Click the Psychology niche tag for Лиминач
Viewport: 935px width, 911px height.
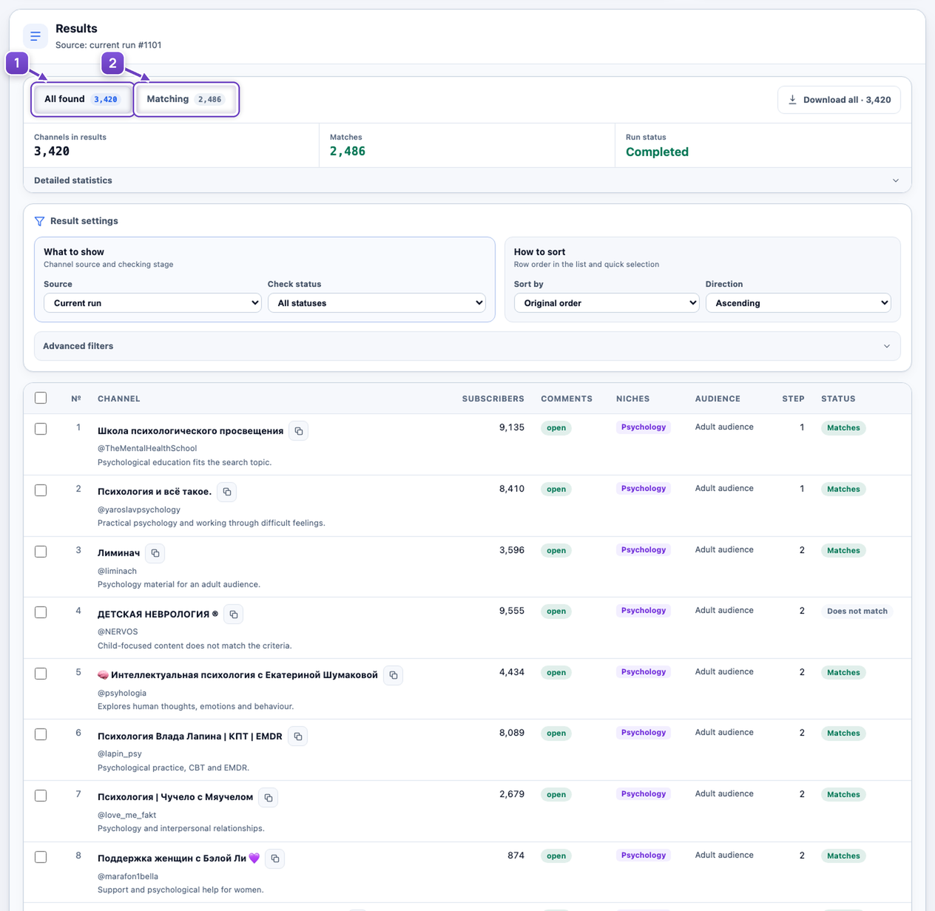[x=644, y=550]
